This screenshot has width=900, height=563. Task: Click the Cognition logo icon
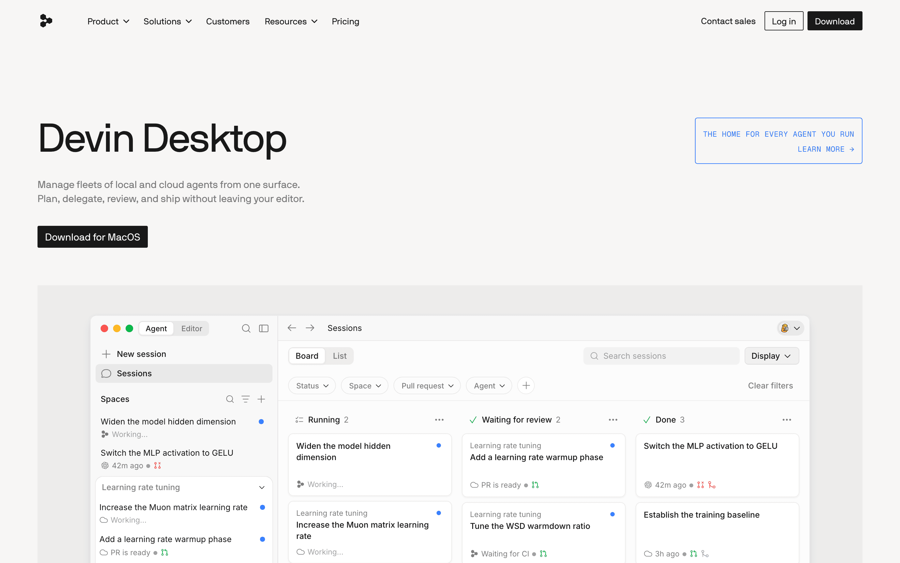(x=46, y=21)
